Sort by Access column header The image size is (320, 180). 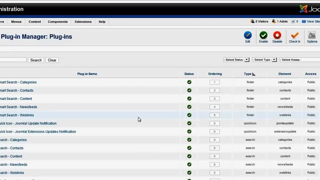pos(310,74)
